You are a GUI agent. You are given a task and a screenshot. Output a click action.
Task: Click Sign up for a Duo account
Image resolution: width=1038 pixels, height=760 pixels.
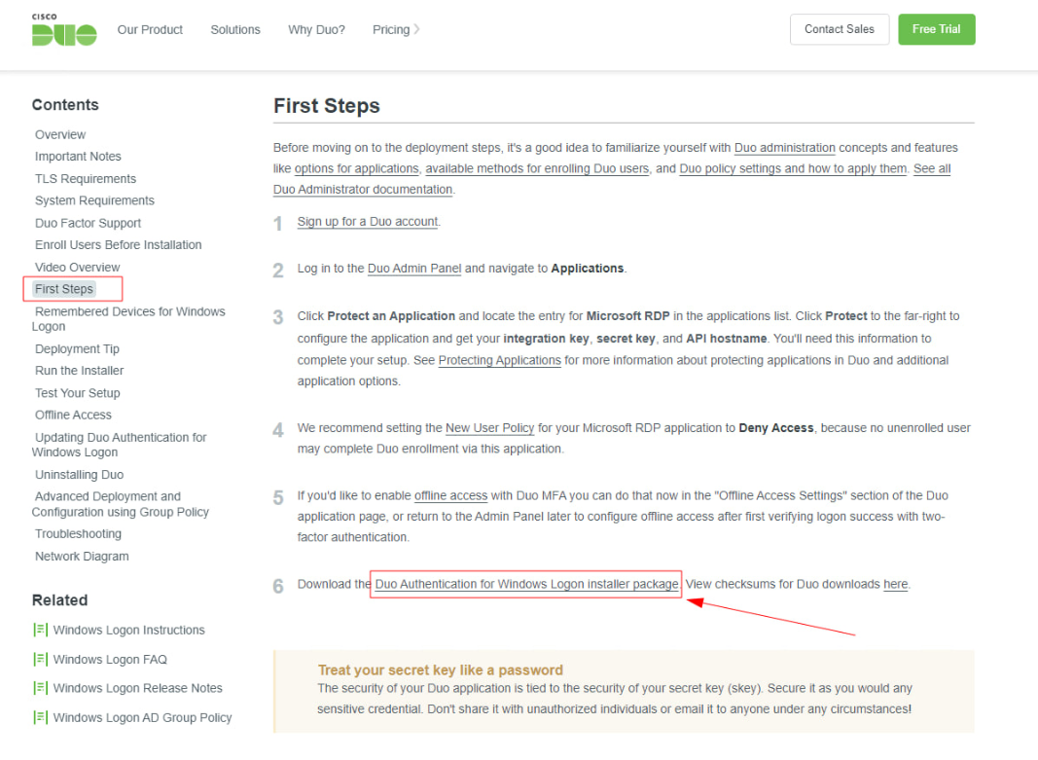(368, 222)
